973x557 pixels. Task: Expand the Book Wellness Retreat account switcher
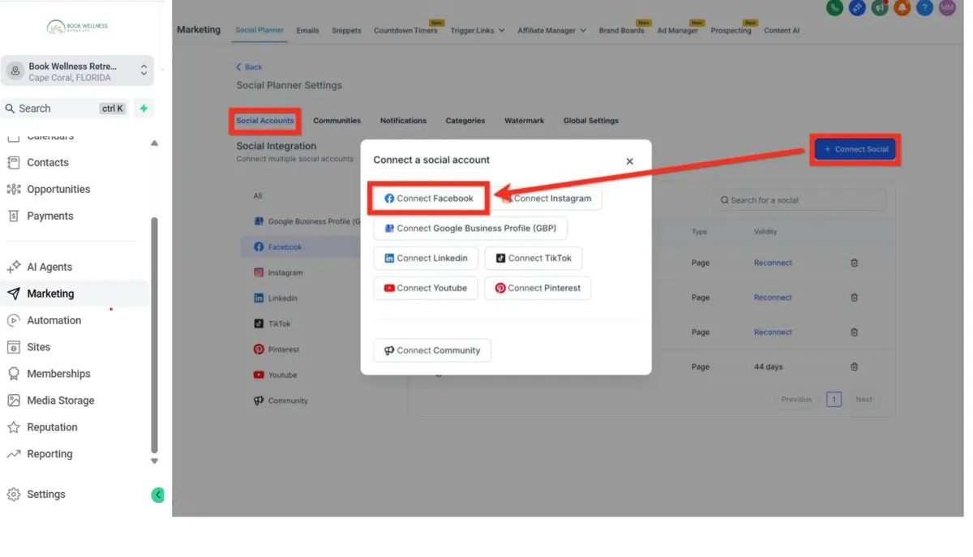click(77, 71)
